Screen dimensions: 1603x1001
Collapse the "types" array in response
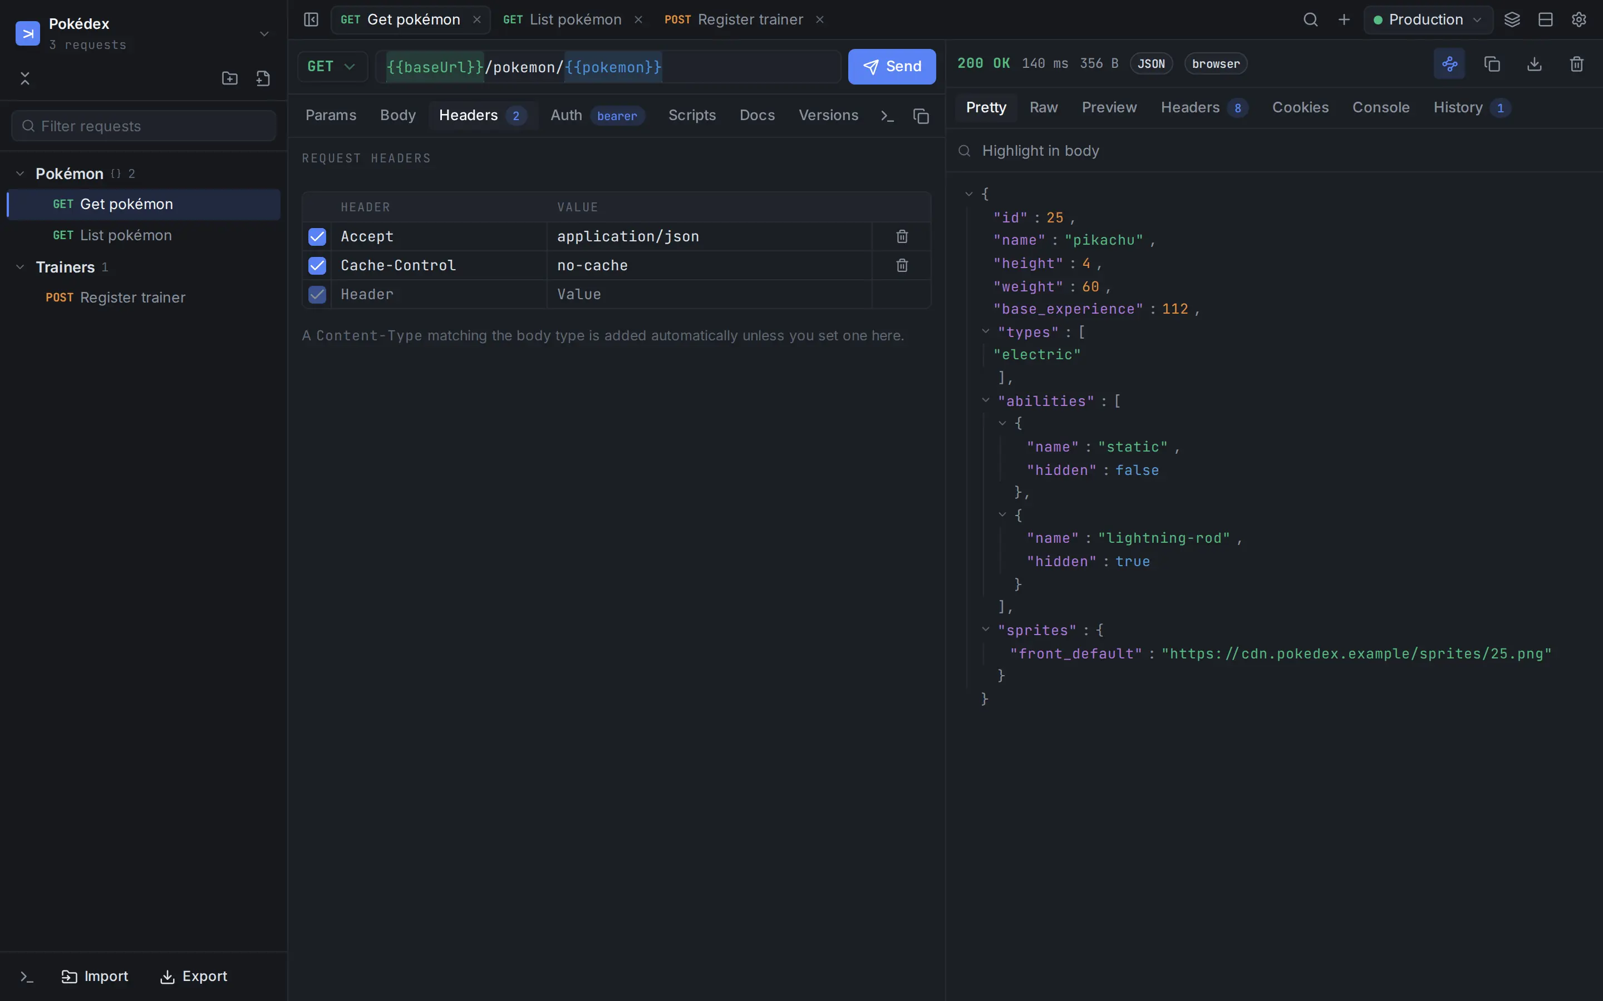(x=986, y=331)
